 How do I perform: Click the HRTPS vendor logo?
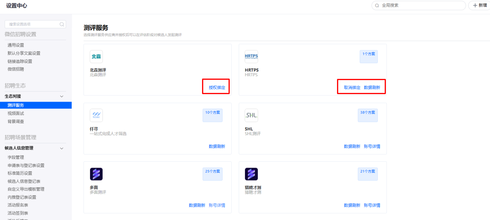[251, 57]
